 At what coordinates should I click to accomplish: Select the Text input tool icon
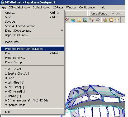point(79,20)
